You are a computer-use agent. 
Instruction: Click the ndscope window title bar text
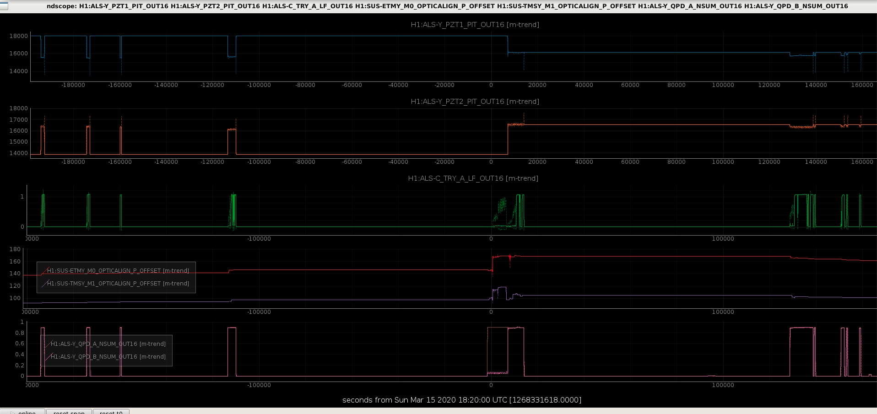coord(447,6)
